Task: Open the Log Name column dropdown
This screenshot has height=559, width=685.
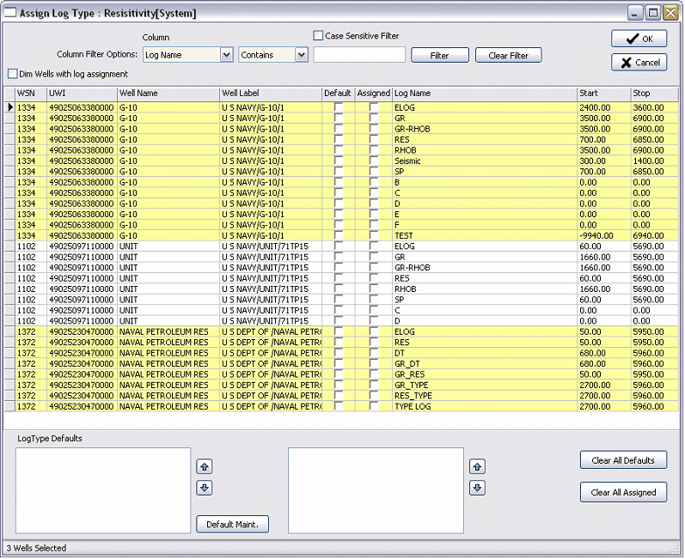Action: point(226,55)
